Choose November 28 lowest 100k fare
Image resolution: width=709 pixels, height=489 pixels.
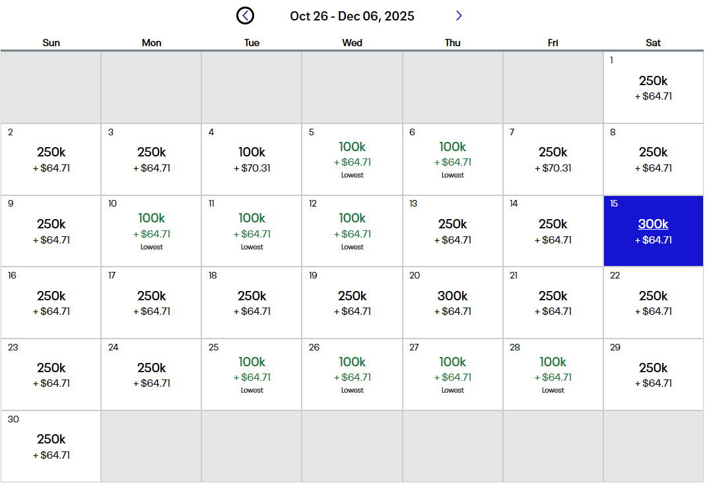pos(553,374)
